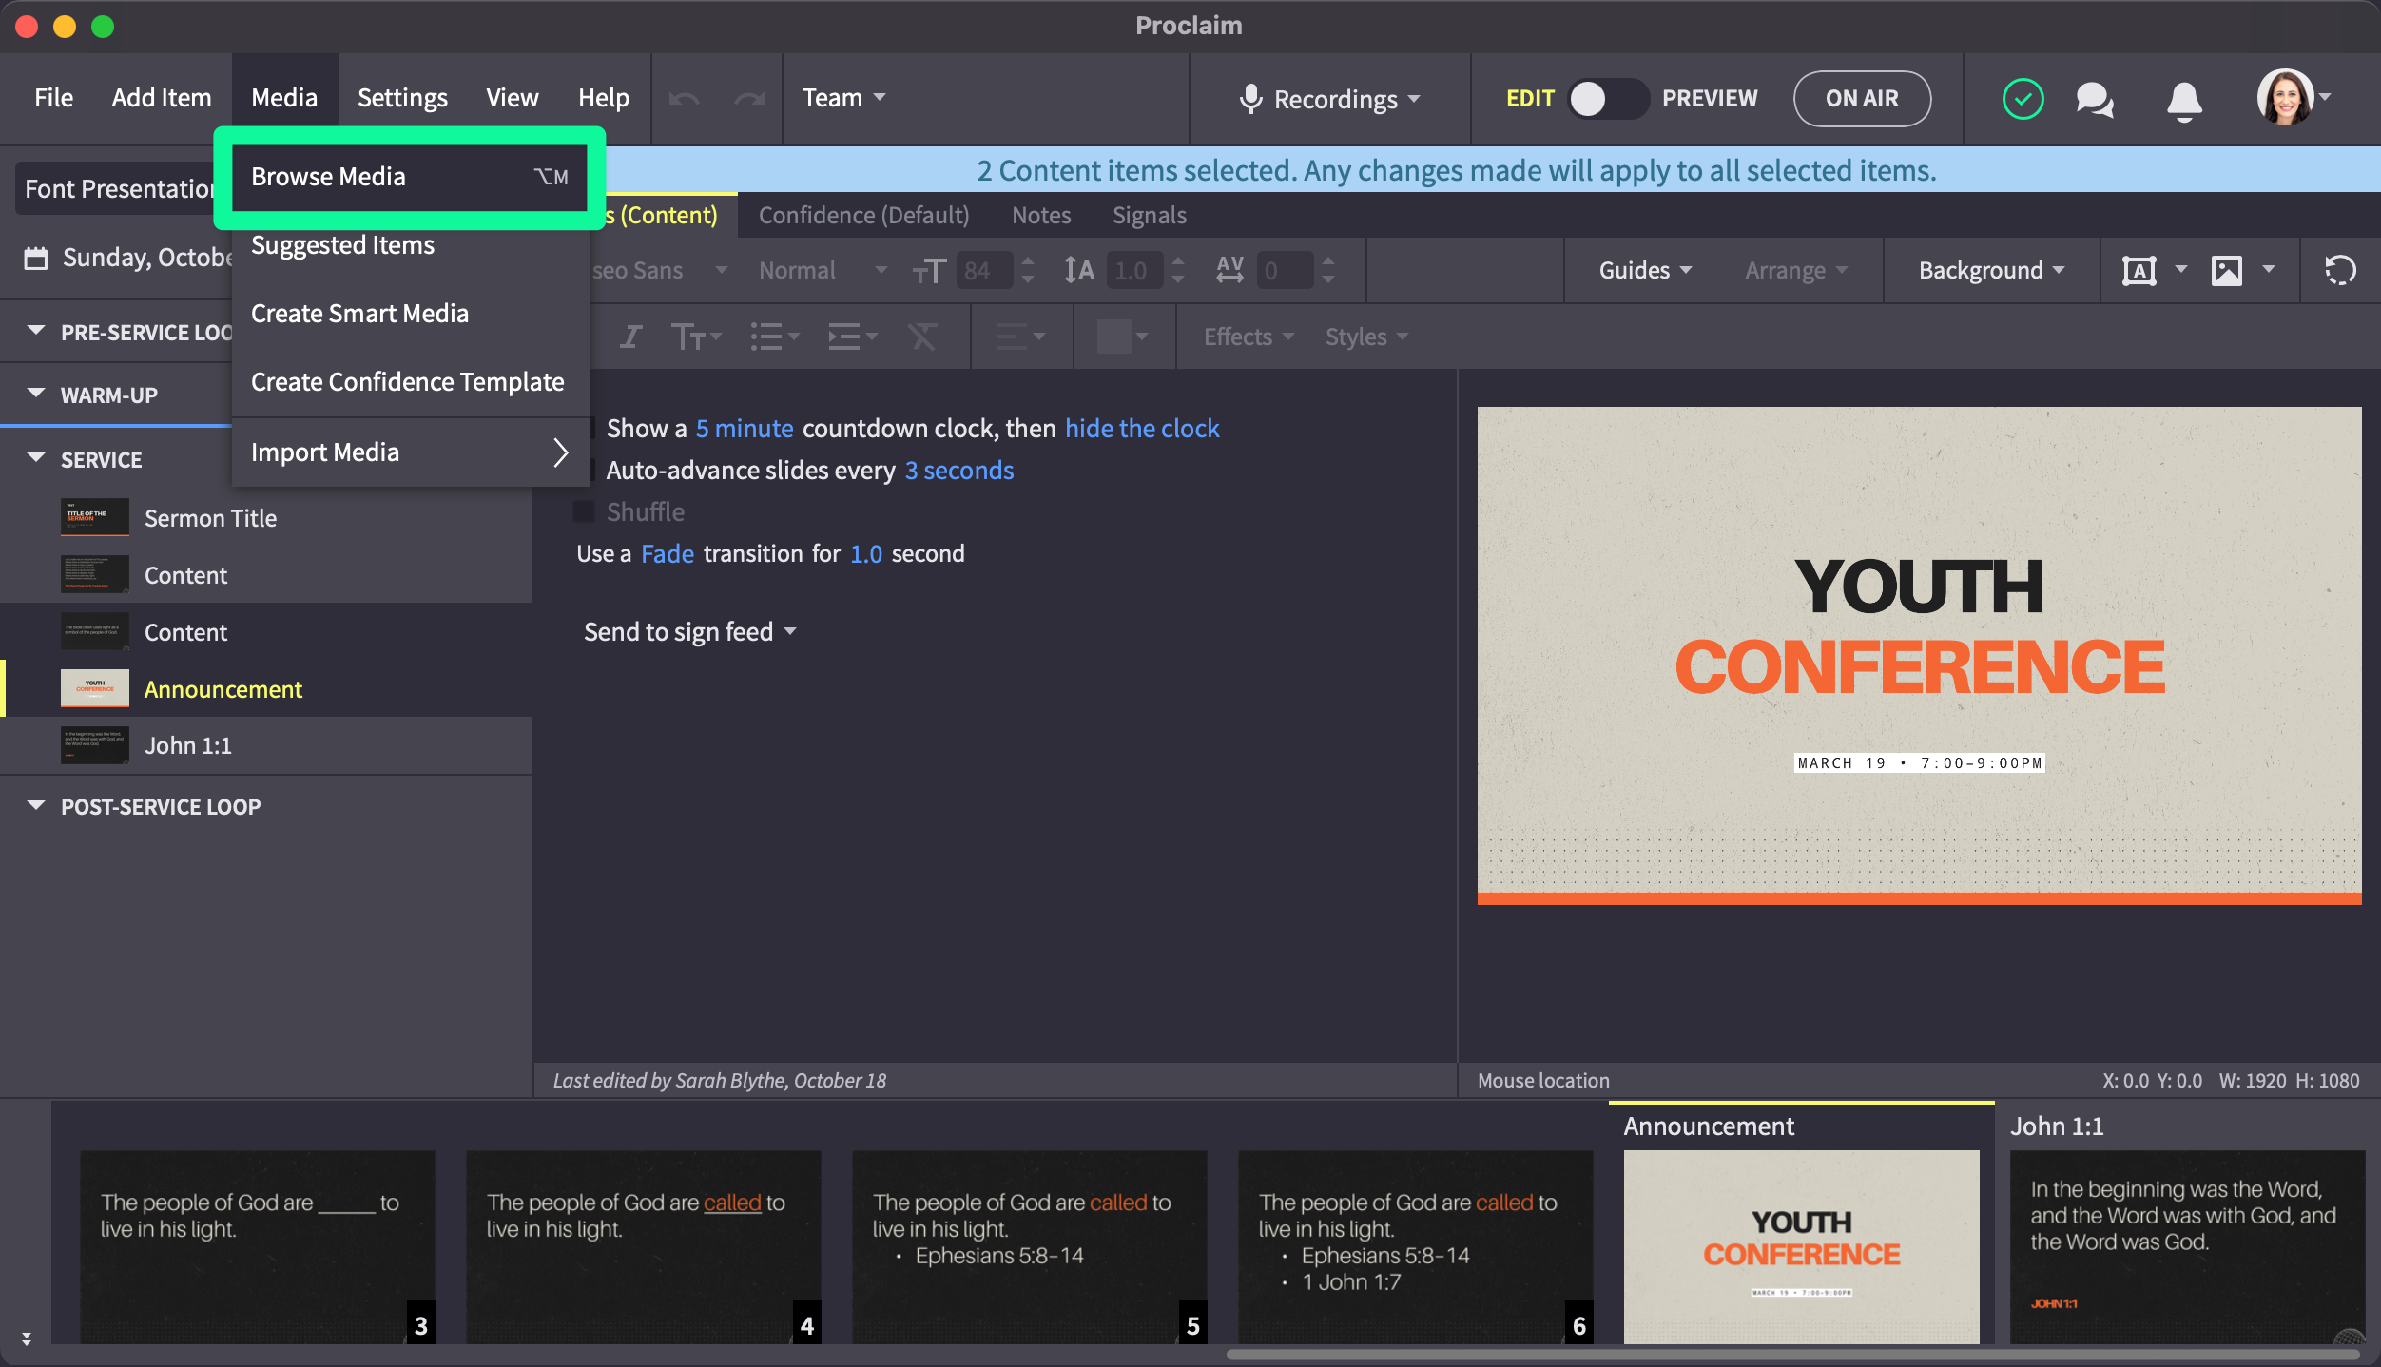Click the '3 seconds' auto-advance link

pos(958,471)
